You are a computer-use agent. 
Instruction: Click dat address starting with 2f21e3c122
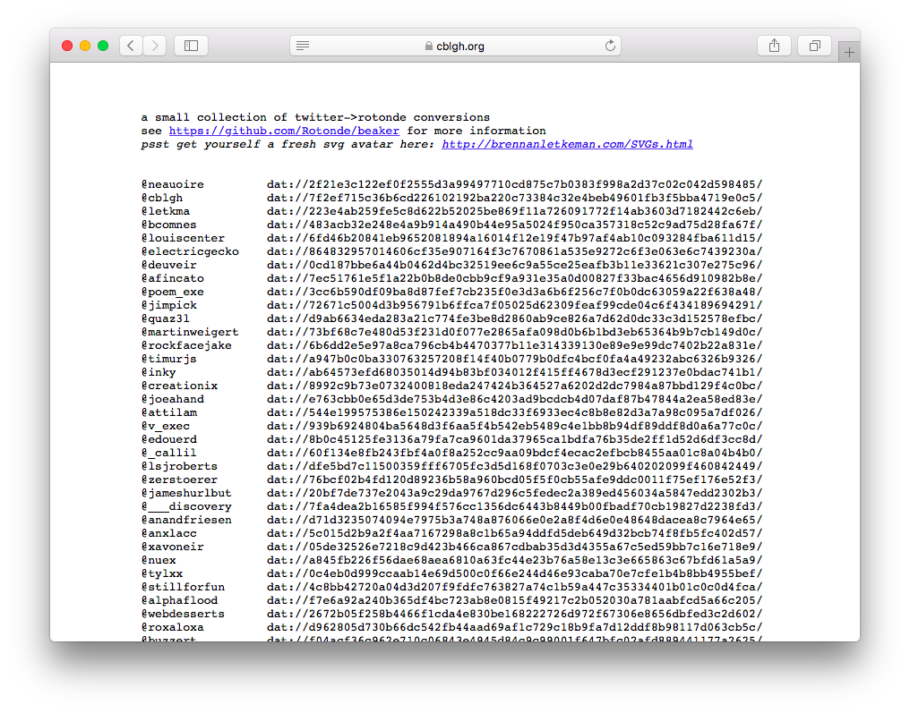(x=515, y=184)
